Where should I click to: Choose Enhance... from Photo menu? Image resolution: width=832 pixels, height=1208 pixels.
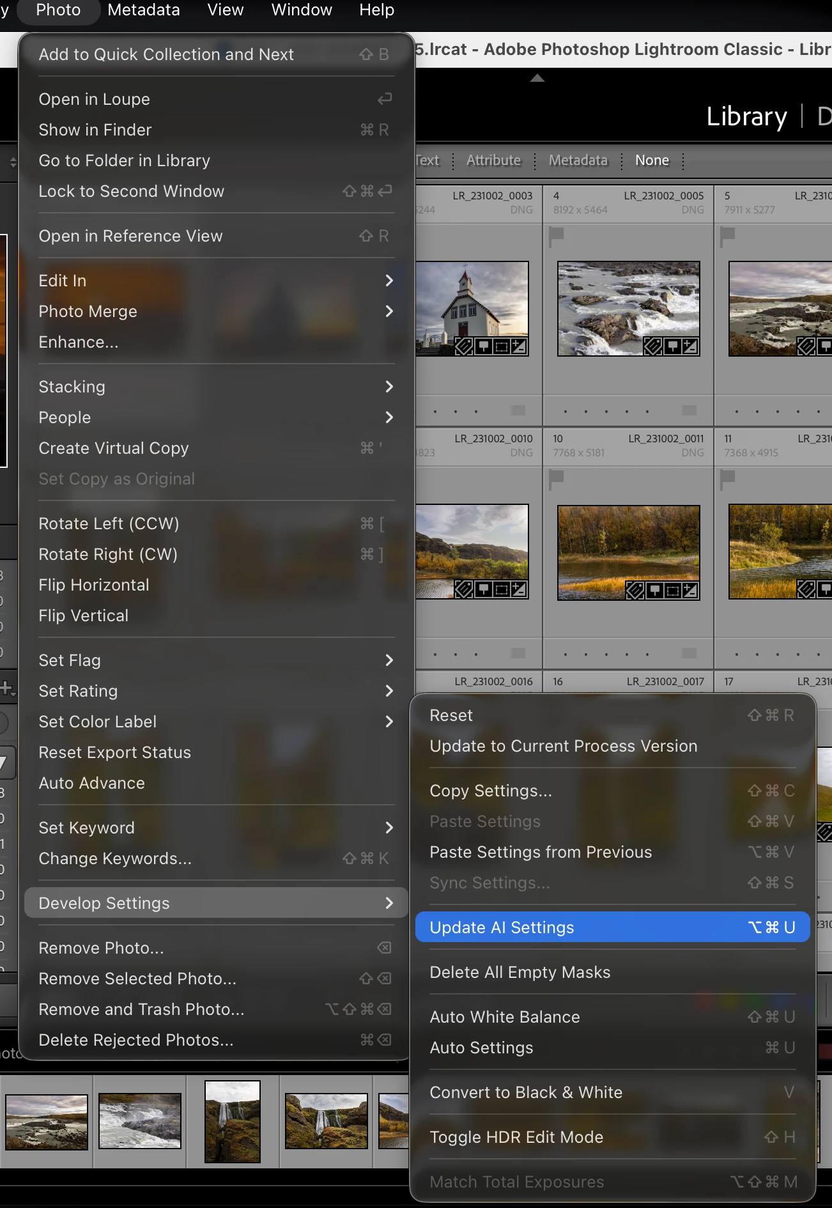pyautogui.click(x=216, y=342)
